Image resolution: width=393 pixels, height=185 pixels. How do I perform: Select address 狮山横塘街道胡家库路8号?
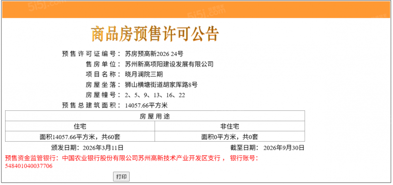(161, 85)
